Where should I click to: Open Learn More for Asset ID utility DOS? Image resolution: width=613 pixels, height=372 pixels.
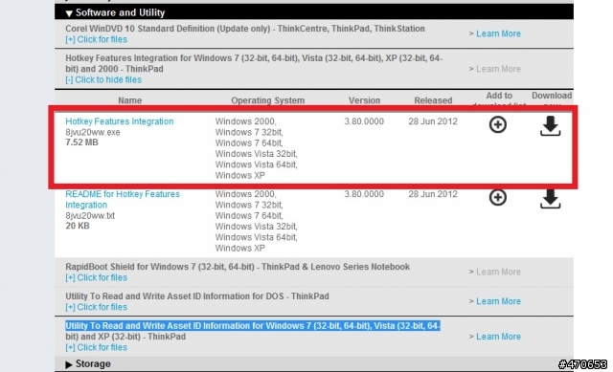498,301
